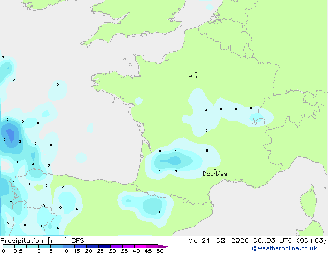Pick the 5–10 mm legend color swatch
This screenshot has height=253, width=328.
point(56,246)
